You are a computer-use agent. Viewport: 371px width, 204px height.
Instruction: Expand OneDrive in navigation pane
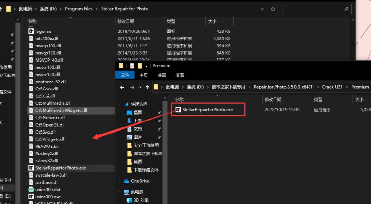(120, 181)
